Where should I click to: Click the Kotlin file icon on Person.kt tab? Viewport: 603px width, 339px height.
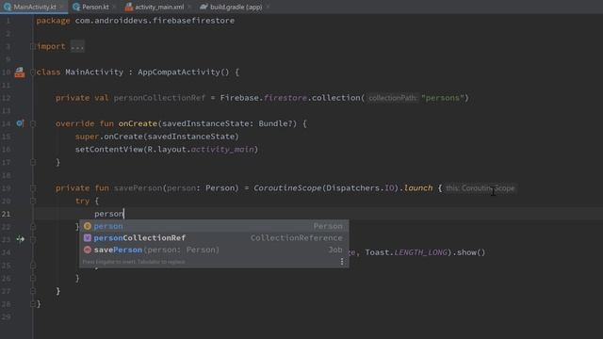coord(76,7)
